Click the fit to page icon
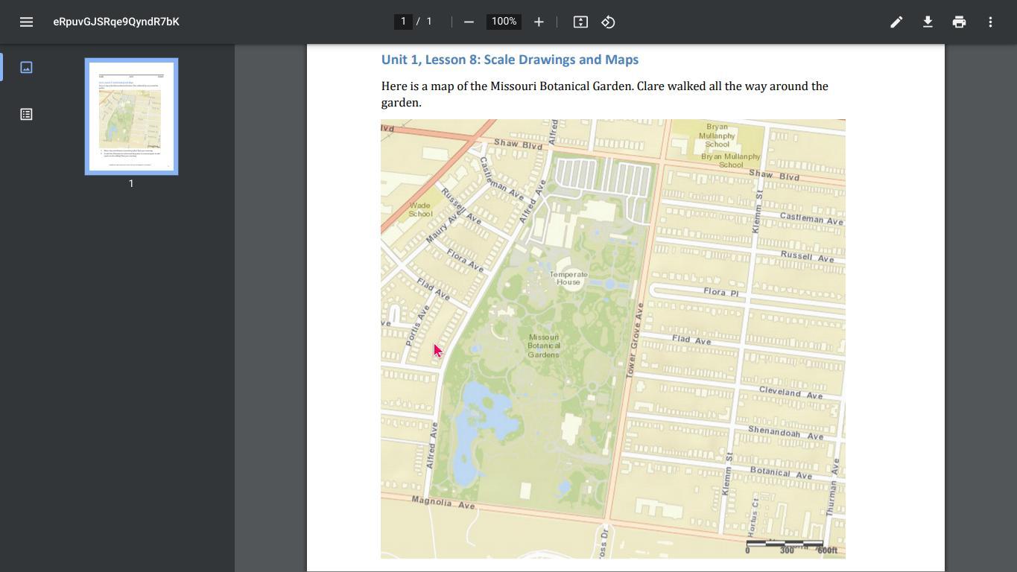Viewport: 1017px width, 572px height. tap(580, 22)
